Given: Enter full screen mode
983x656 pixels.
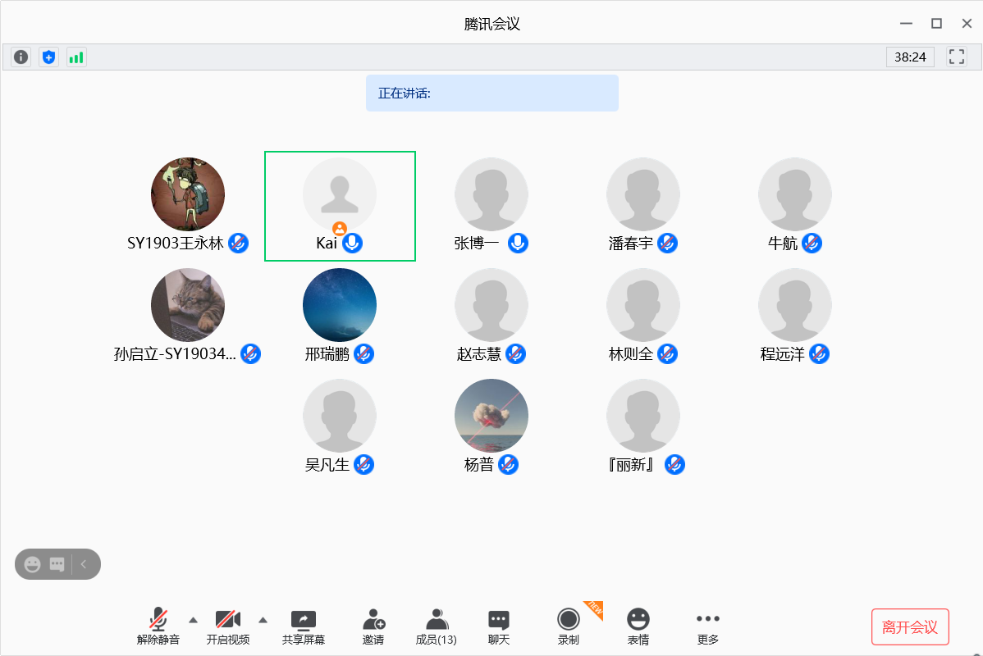Looking at the screenshot, I should coord(956,57).
